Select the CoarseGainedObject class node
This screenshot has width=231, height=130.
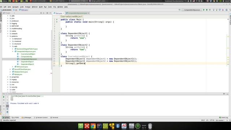pos(28,54)
